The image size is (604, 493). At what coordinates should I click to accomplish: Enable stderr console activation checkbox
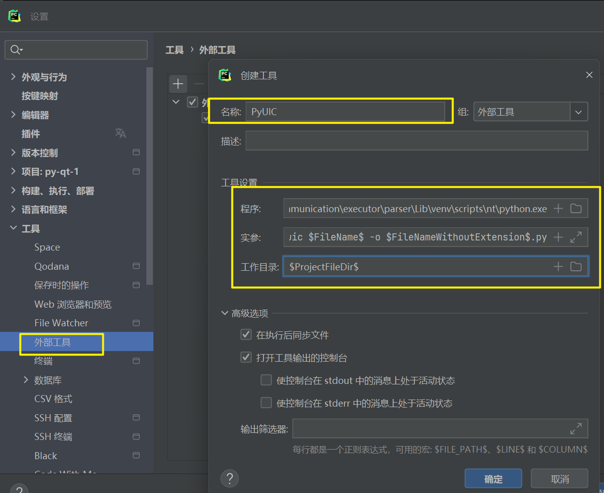pyautogui.click(x=266, y=403)
